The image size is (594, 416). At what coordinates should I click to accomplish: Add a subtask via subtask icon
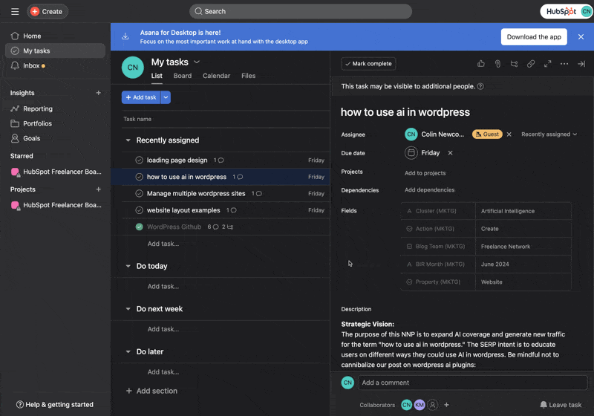pyautogui.click(x=514, y=64)
